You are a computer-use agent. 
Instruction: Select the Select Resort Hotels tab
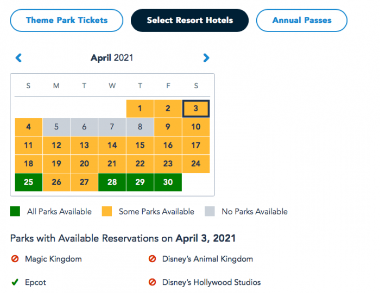point(189,21)
